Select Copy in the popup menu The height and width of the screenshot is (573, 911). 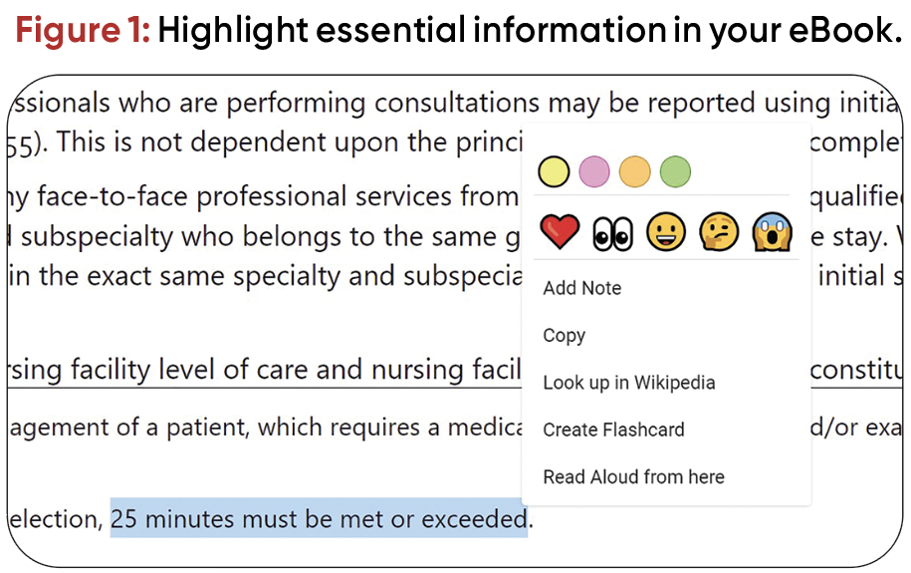(565, 336)
